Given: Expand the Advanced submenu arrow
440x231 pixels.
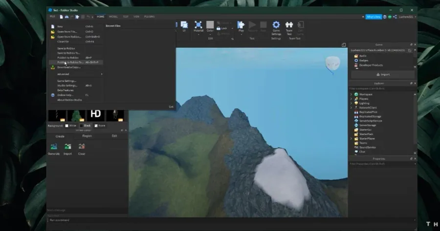Looking at the screenshot, I should 102,74.
